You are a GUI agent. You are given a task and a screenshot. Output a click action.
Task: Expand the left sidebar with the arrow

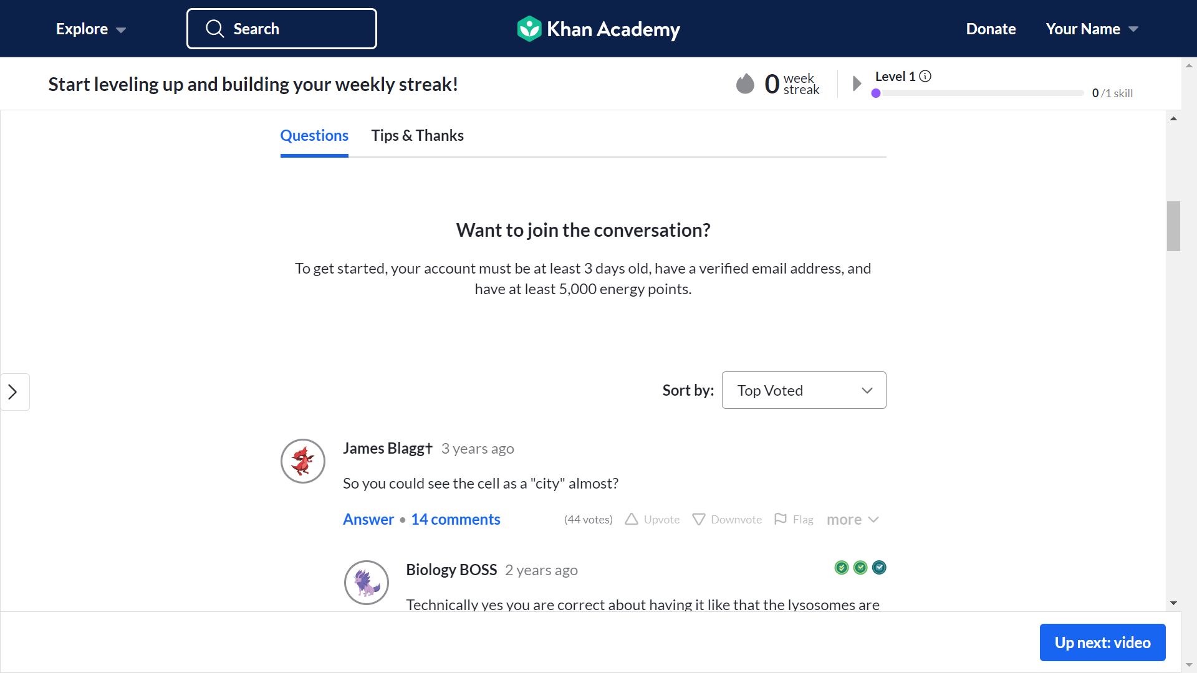coord(14,392)
